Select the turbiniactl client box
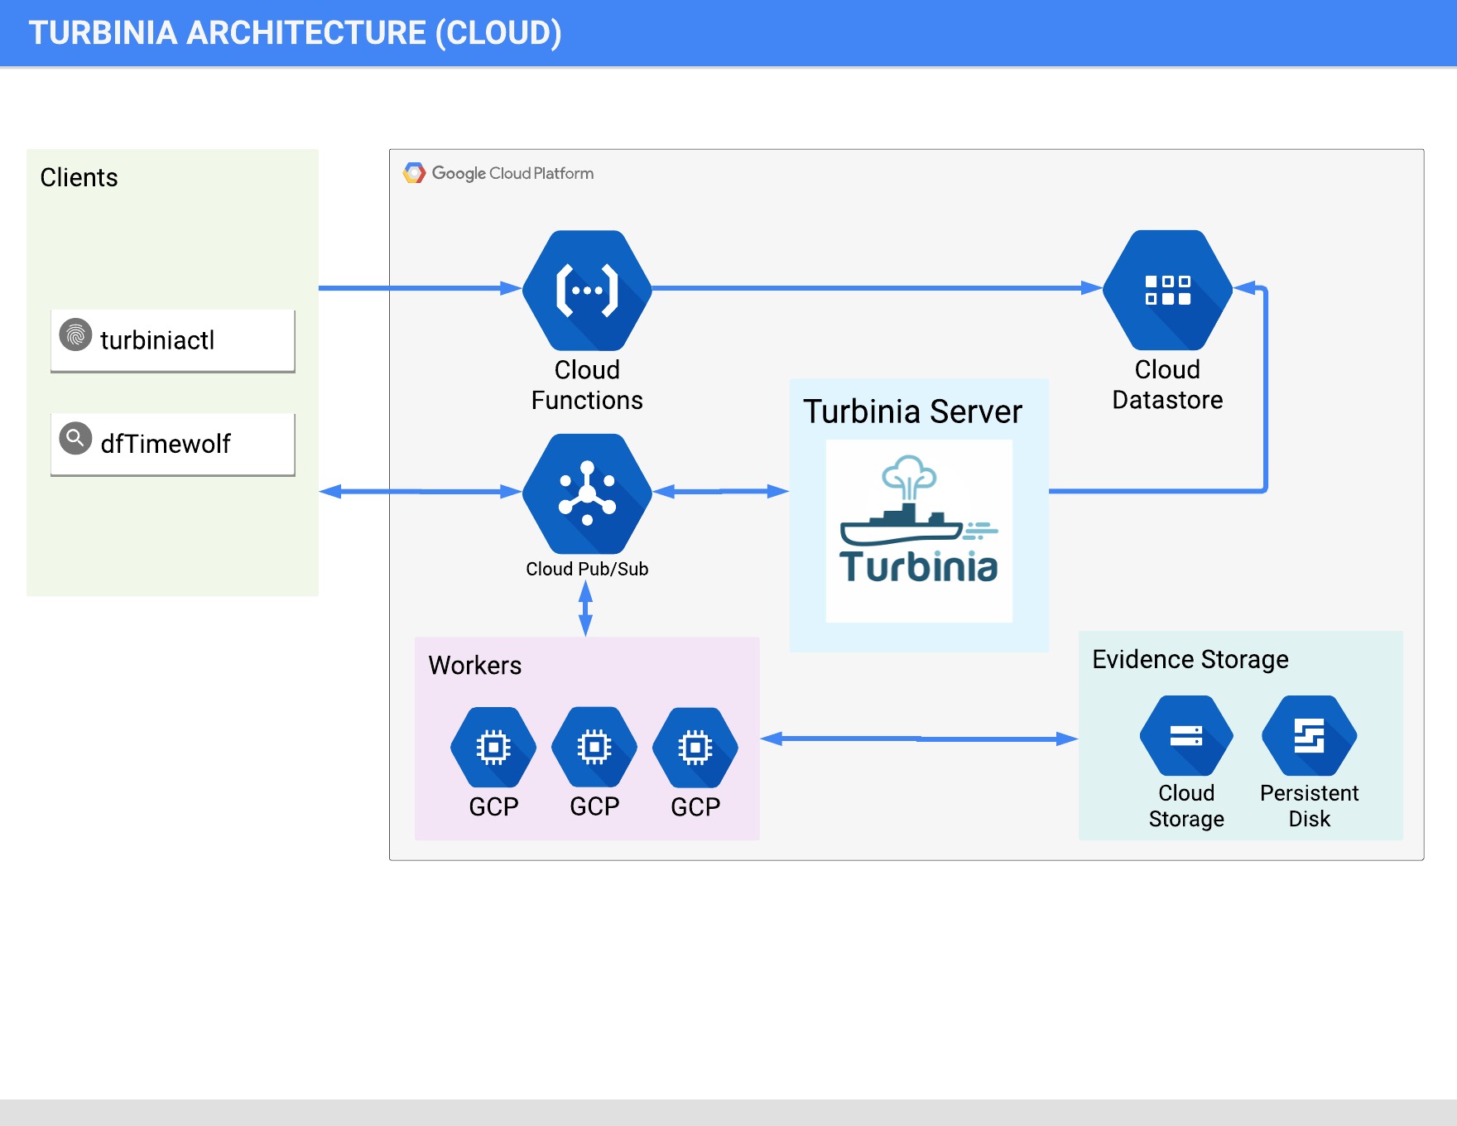The image size is (1457, 1126). click(x=173, y=340)
